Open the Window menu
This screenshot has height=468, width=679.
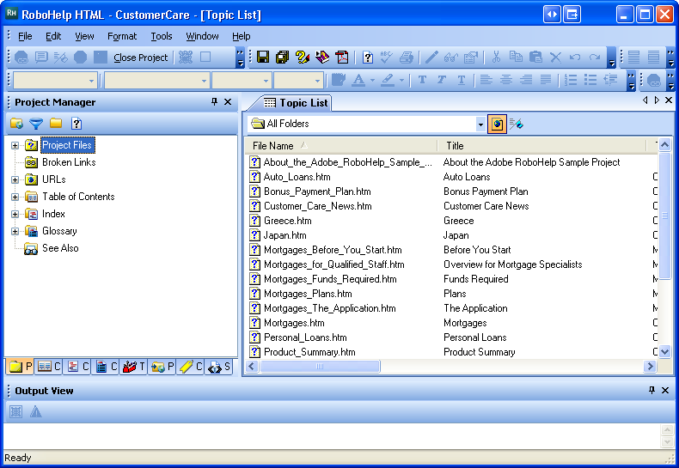(x=202, y=36)
